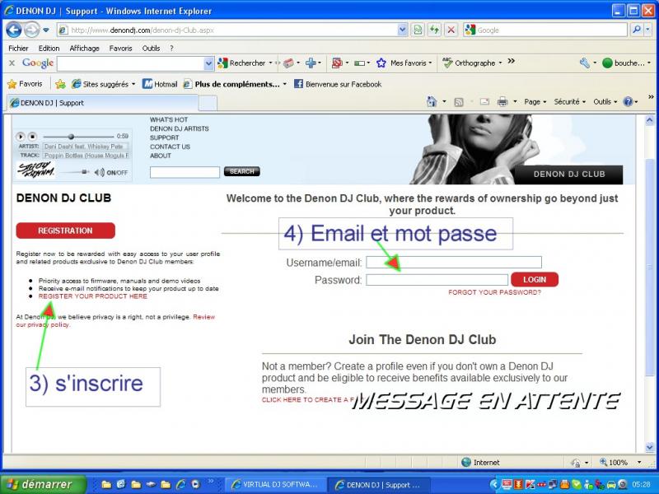The width and height of the screenshot is (659, 494).
Task: Click the Username/email input field
Action: click(x=454, y=263)
